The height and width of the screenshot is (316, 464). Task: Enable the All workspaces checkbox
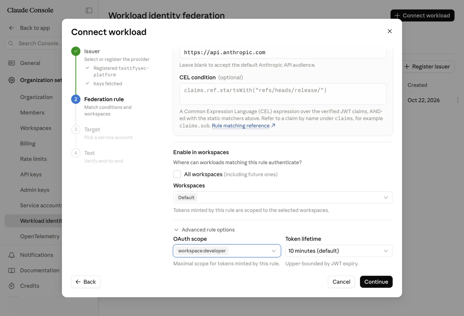tap(177, 174)
